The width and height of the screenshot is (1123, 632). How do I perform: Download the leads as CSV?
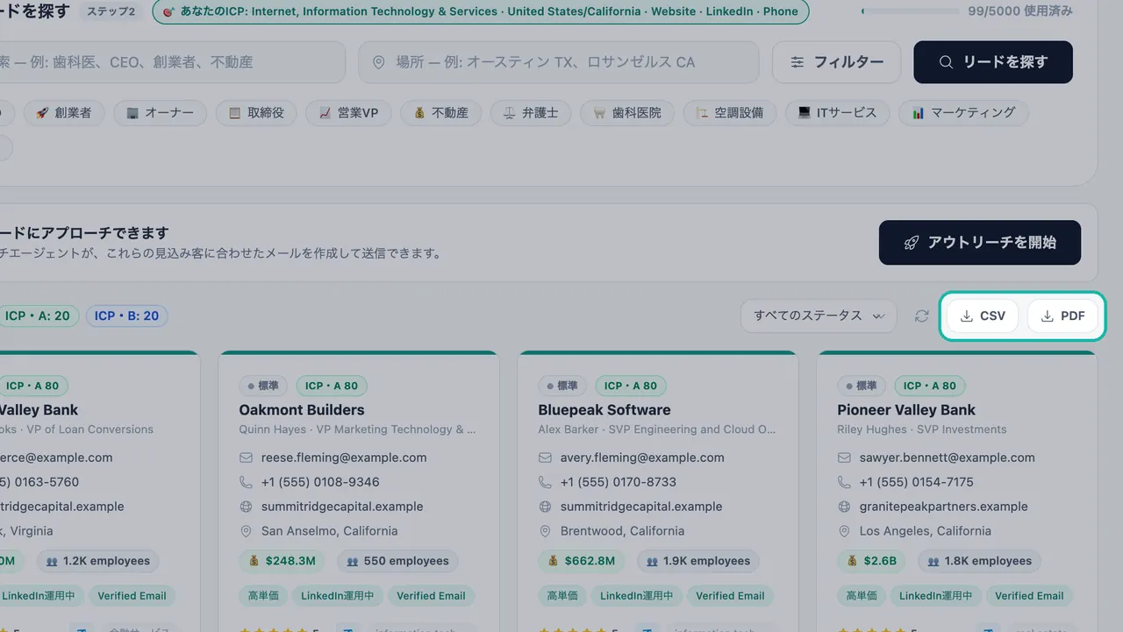pyautogui.click(x=983, y=316)
